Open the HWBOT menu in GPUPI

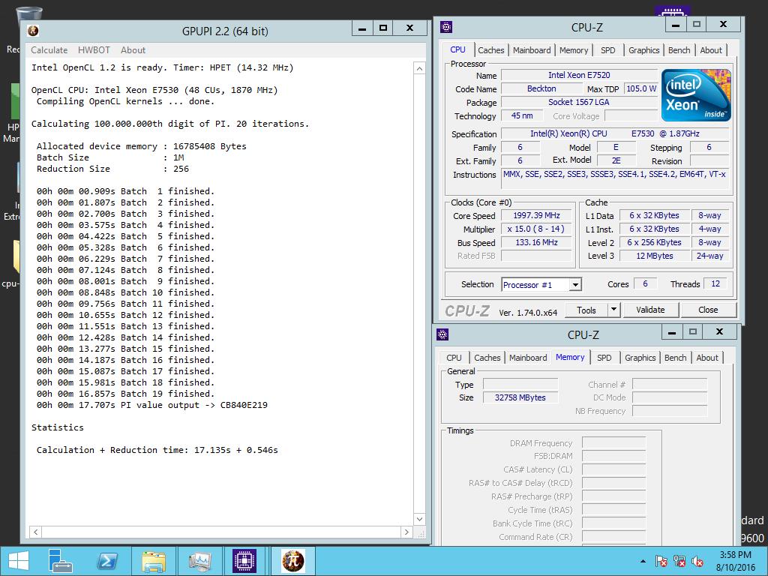pyautogui.click(x=94, y=50)
